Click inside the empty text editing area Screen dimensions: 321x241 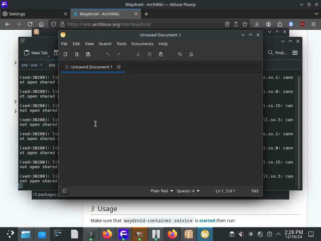pos(160,129)
